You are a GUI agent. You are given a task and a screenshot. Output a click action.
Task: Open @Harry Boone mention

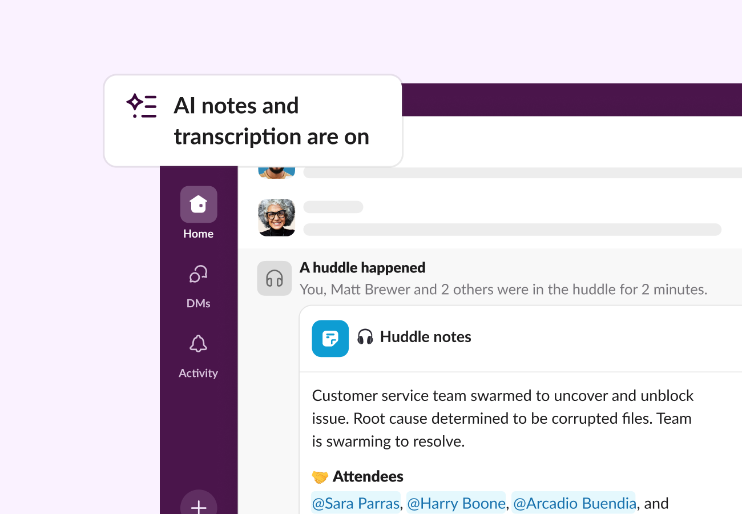[455, 503]
